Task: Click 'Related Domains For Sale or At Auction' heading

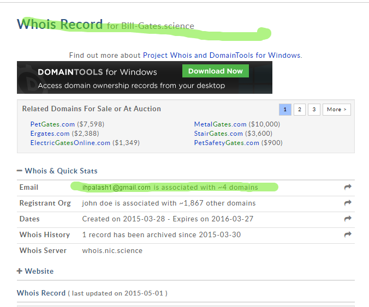Action: (x=92, y=109)
